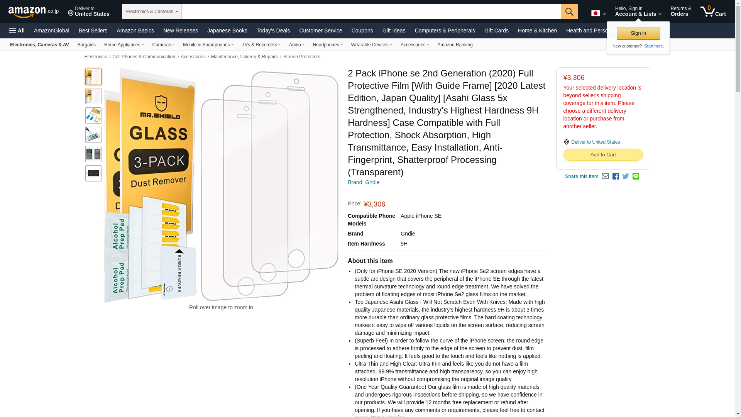Open the All hamburger menu

(17, 31)
